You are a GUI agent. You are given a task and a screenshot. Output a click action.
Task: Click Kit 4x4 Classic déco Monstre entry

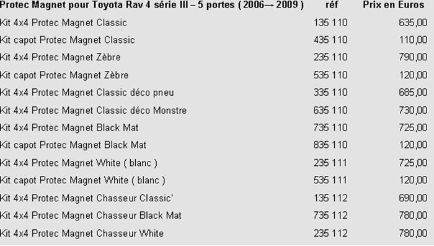click(93, 111)
